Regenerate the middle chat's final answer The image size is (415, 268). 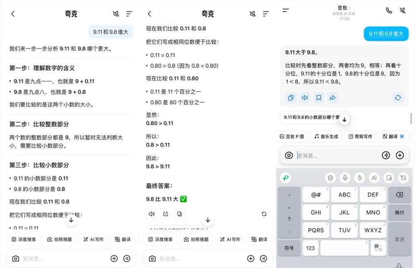coord(264,214)
